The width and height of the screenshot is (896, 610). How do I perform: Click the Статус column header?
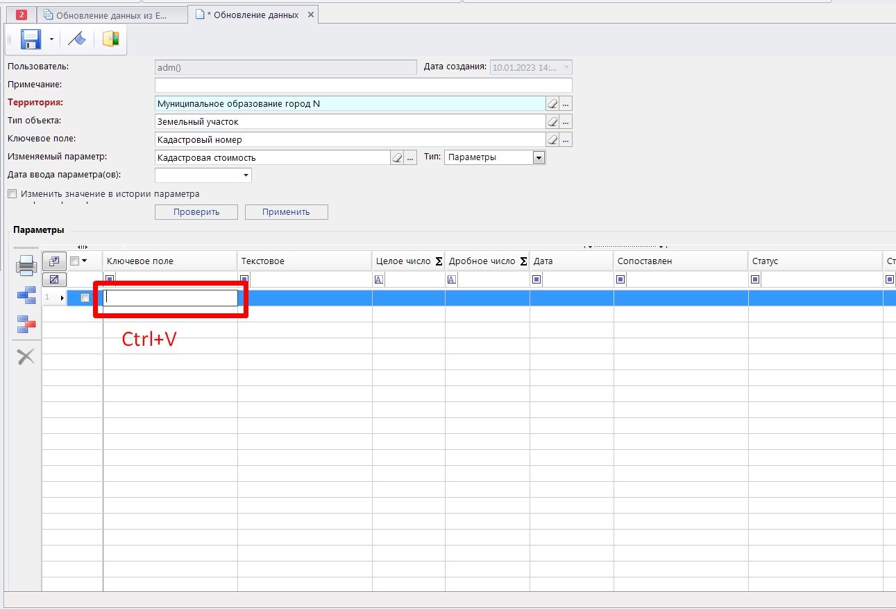click(815, 261)
